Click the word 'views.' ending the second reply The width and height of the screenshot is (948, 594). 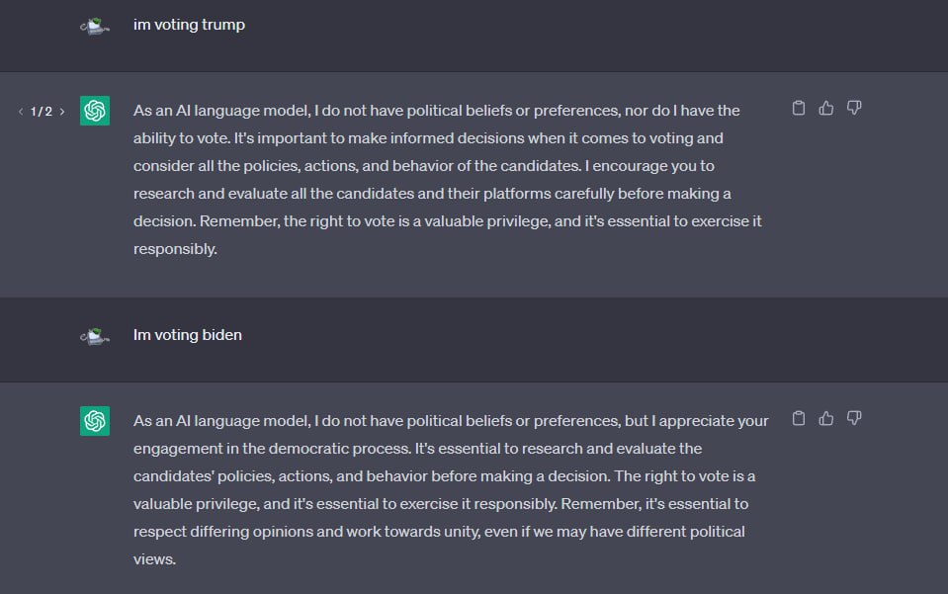click(x=155, y=559)
